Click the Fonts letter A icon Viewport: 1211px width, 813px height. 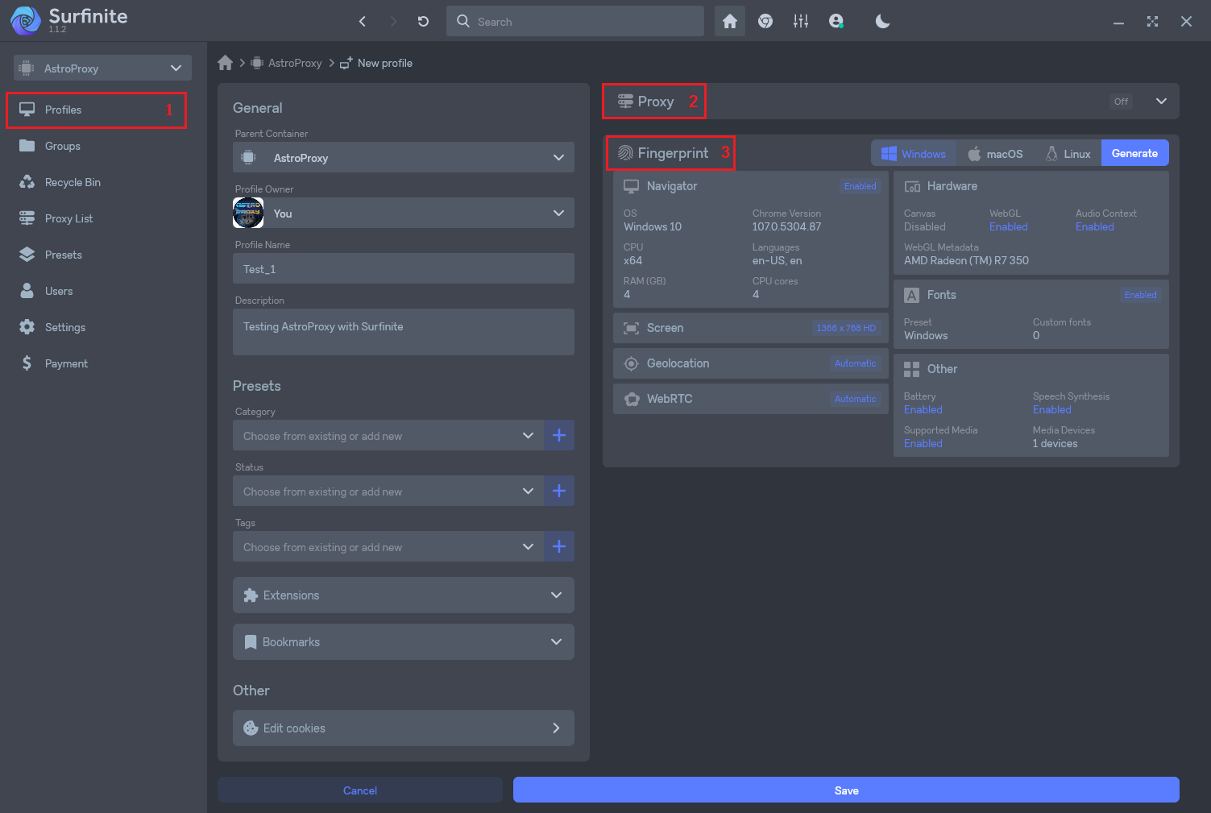pos(912,295)
